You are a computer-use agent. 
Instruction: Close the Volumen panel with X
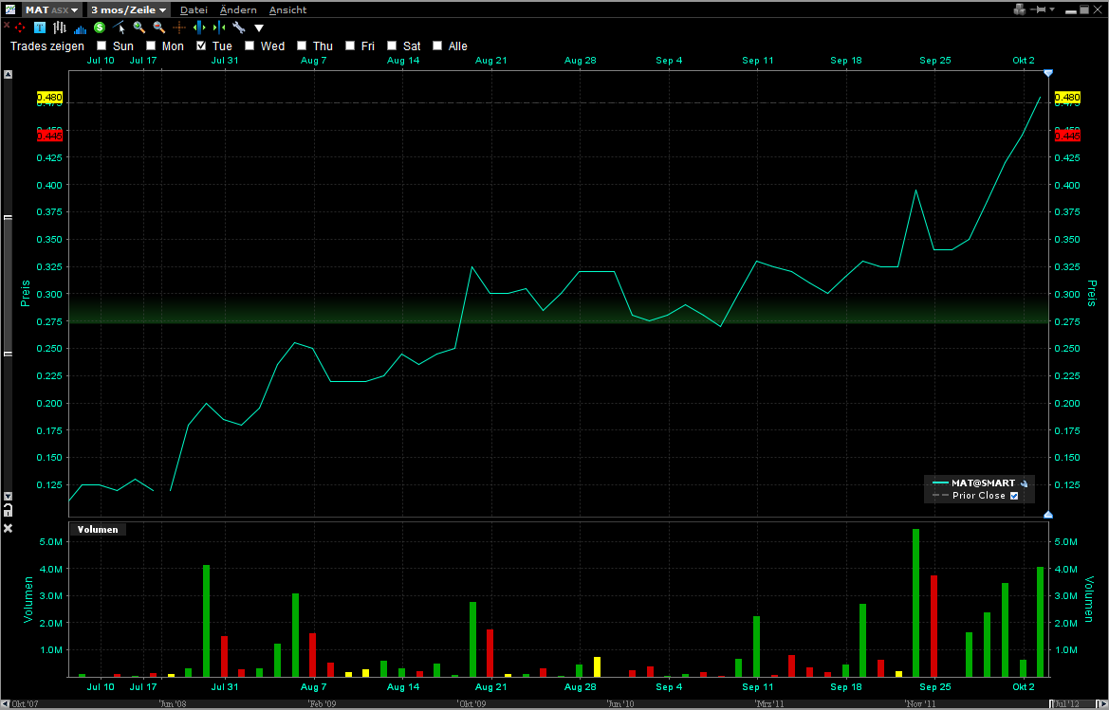[x=8, y=528]
